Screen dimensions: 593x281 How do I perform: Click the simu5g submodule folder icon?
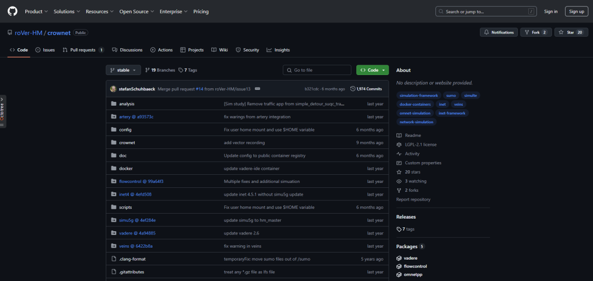click(114, 220)
